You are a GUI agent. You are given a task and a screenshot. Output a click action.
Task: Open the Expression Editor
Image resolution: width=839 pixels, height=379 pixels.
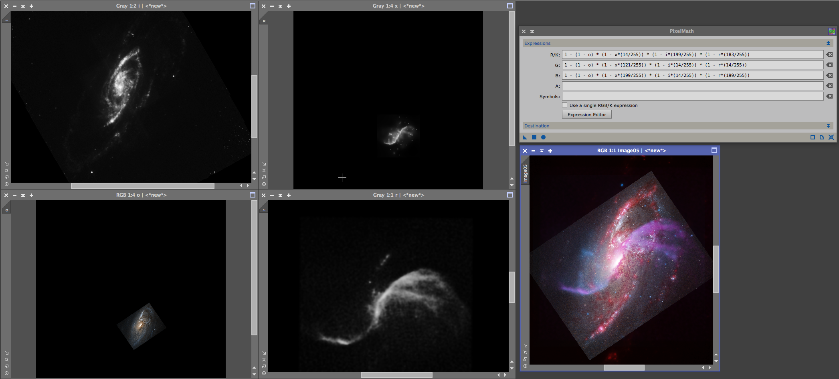(x=586, y=115)
